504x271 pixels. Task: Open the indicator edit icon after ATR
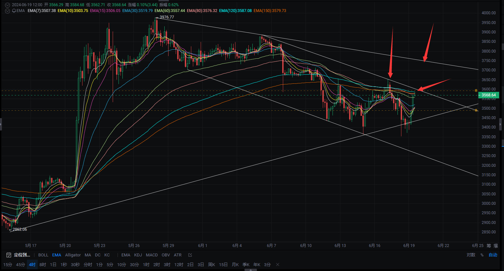(190, 255)
